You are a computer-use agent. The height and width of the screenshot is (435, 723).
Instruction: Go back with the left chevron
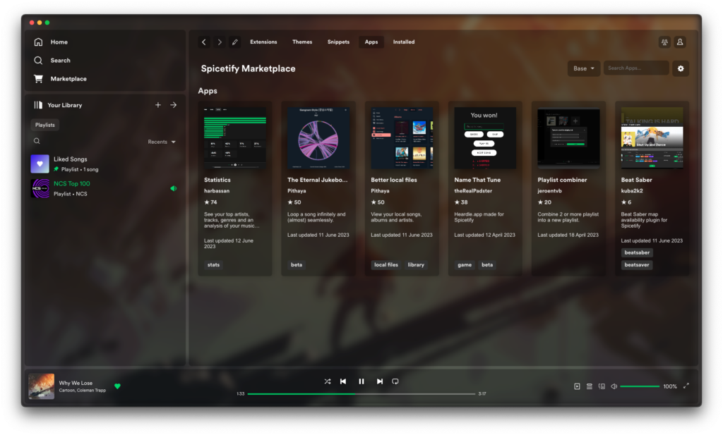(x=204, y=42)
